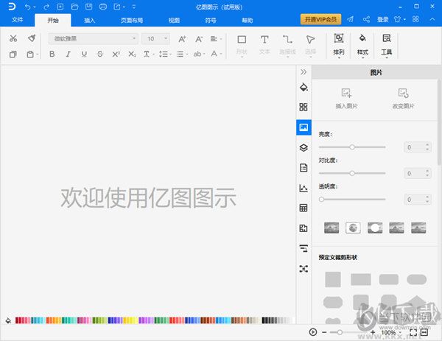Click the fill bucket sidebar icon
The image size is (442, 341).
point(303,87)
